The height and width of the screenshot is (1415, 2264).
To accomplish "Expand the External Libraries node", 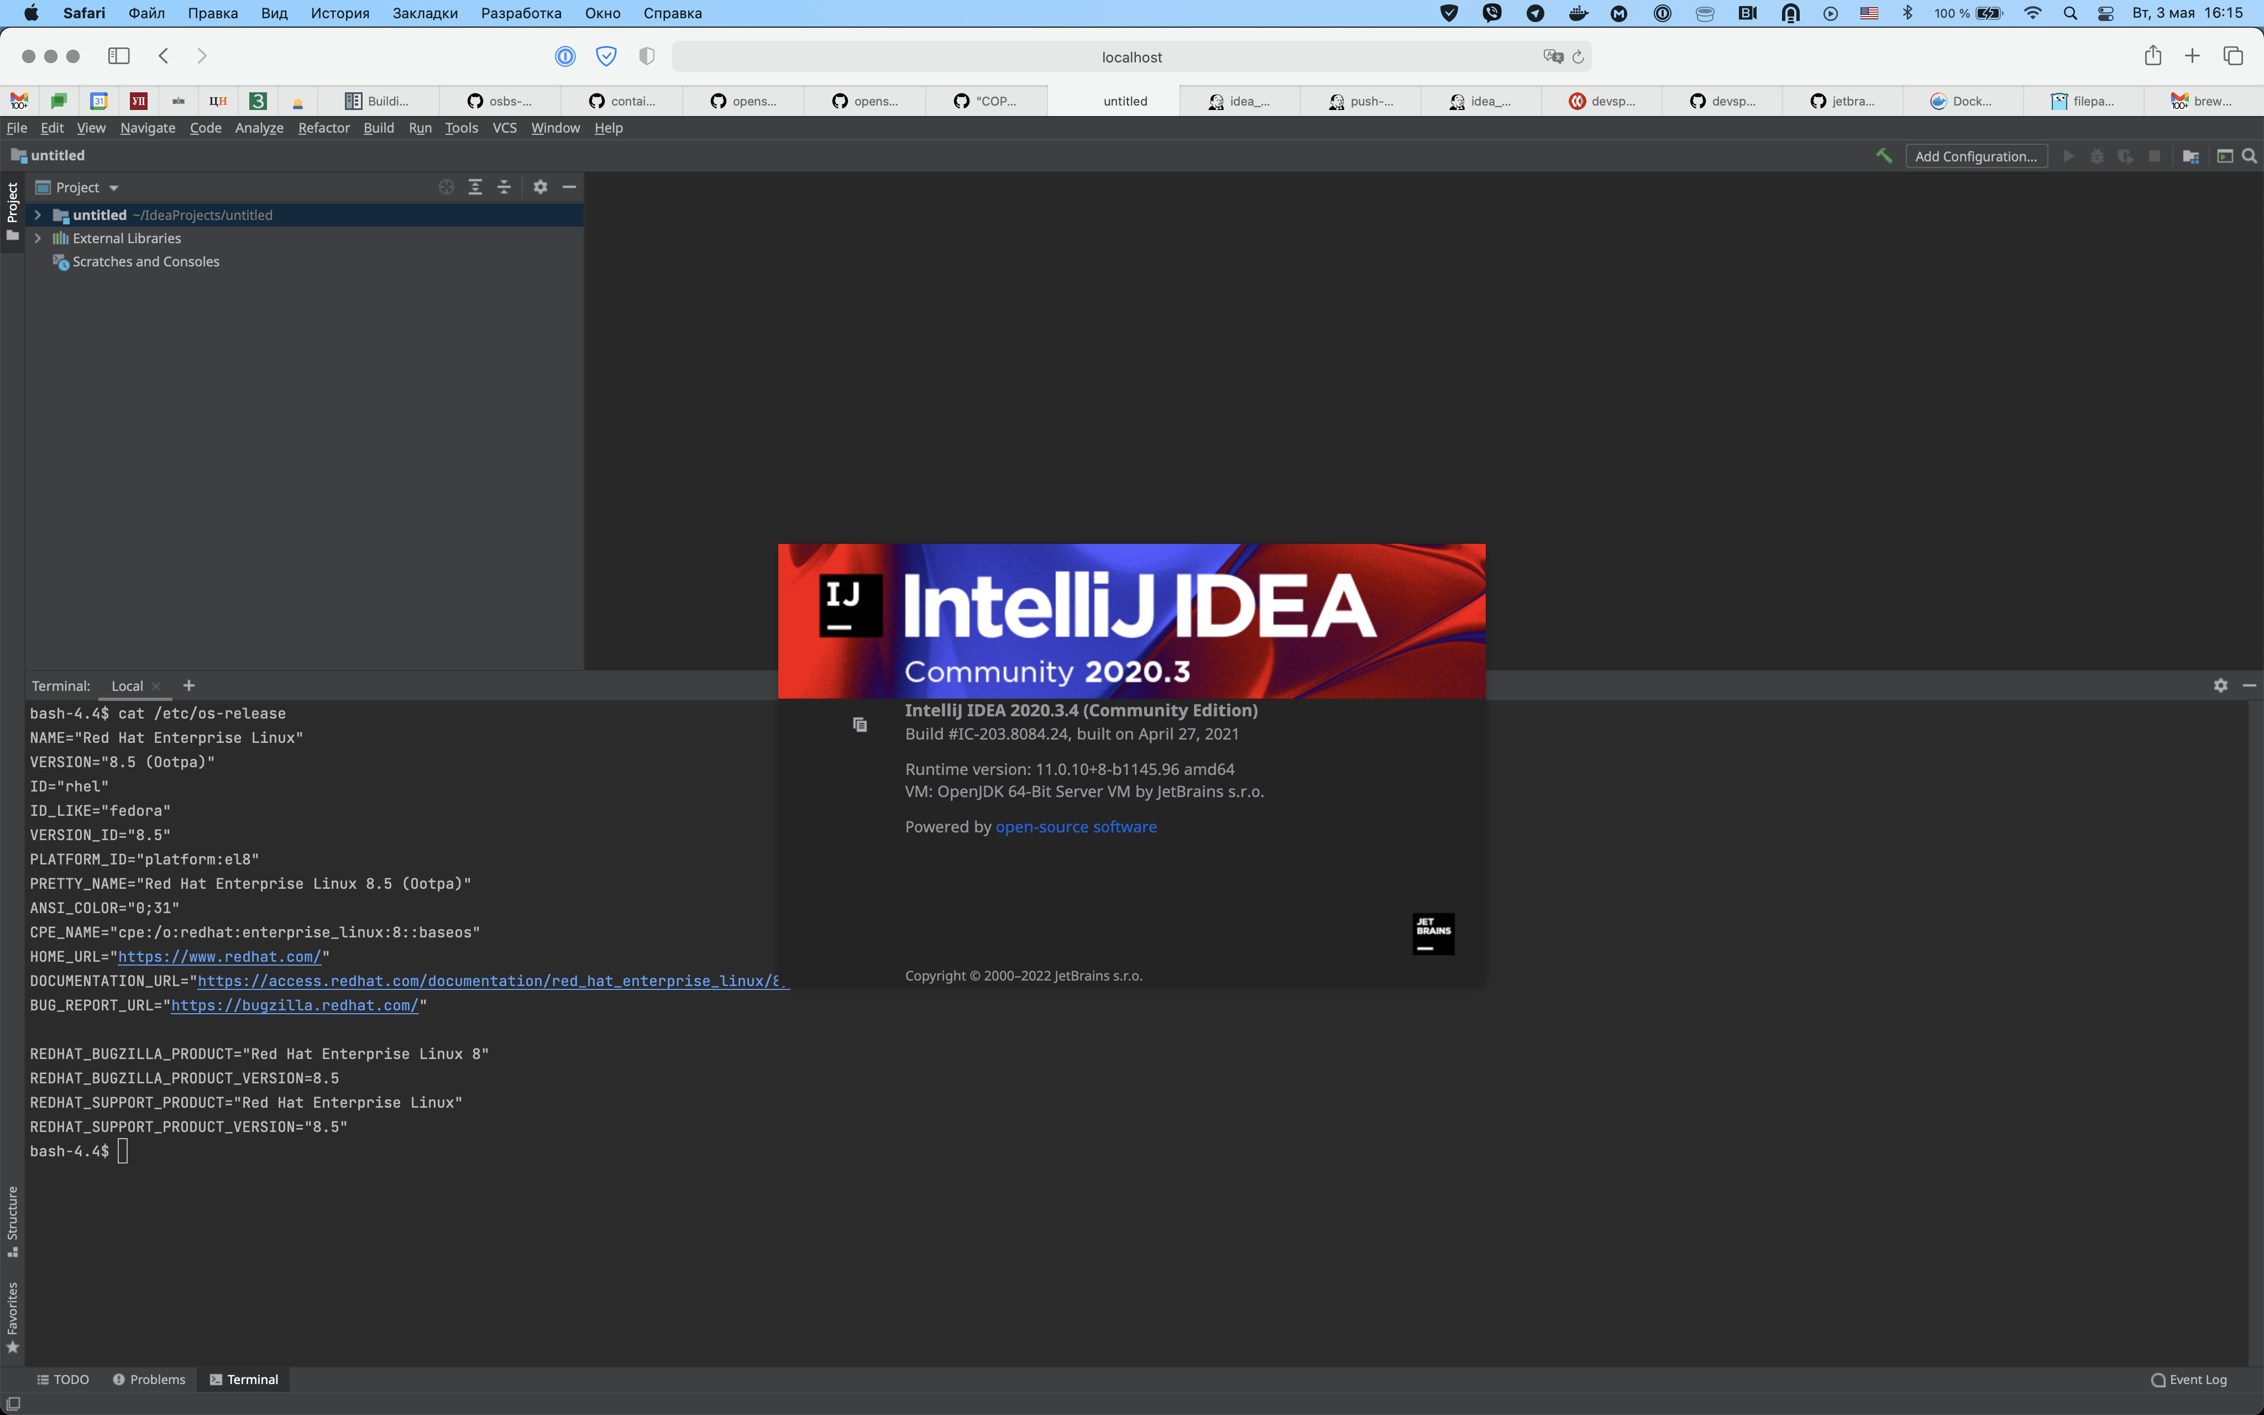I will (38, 239).
